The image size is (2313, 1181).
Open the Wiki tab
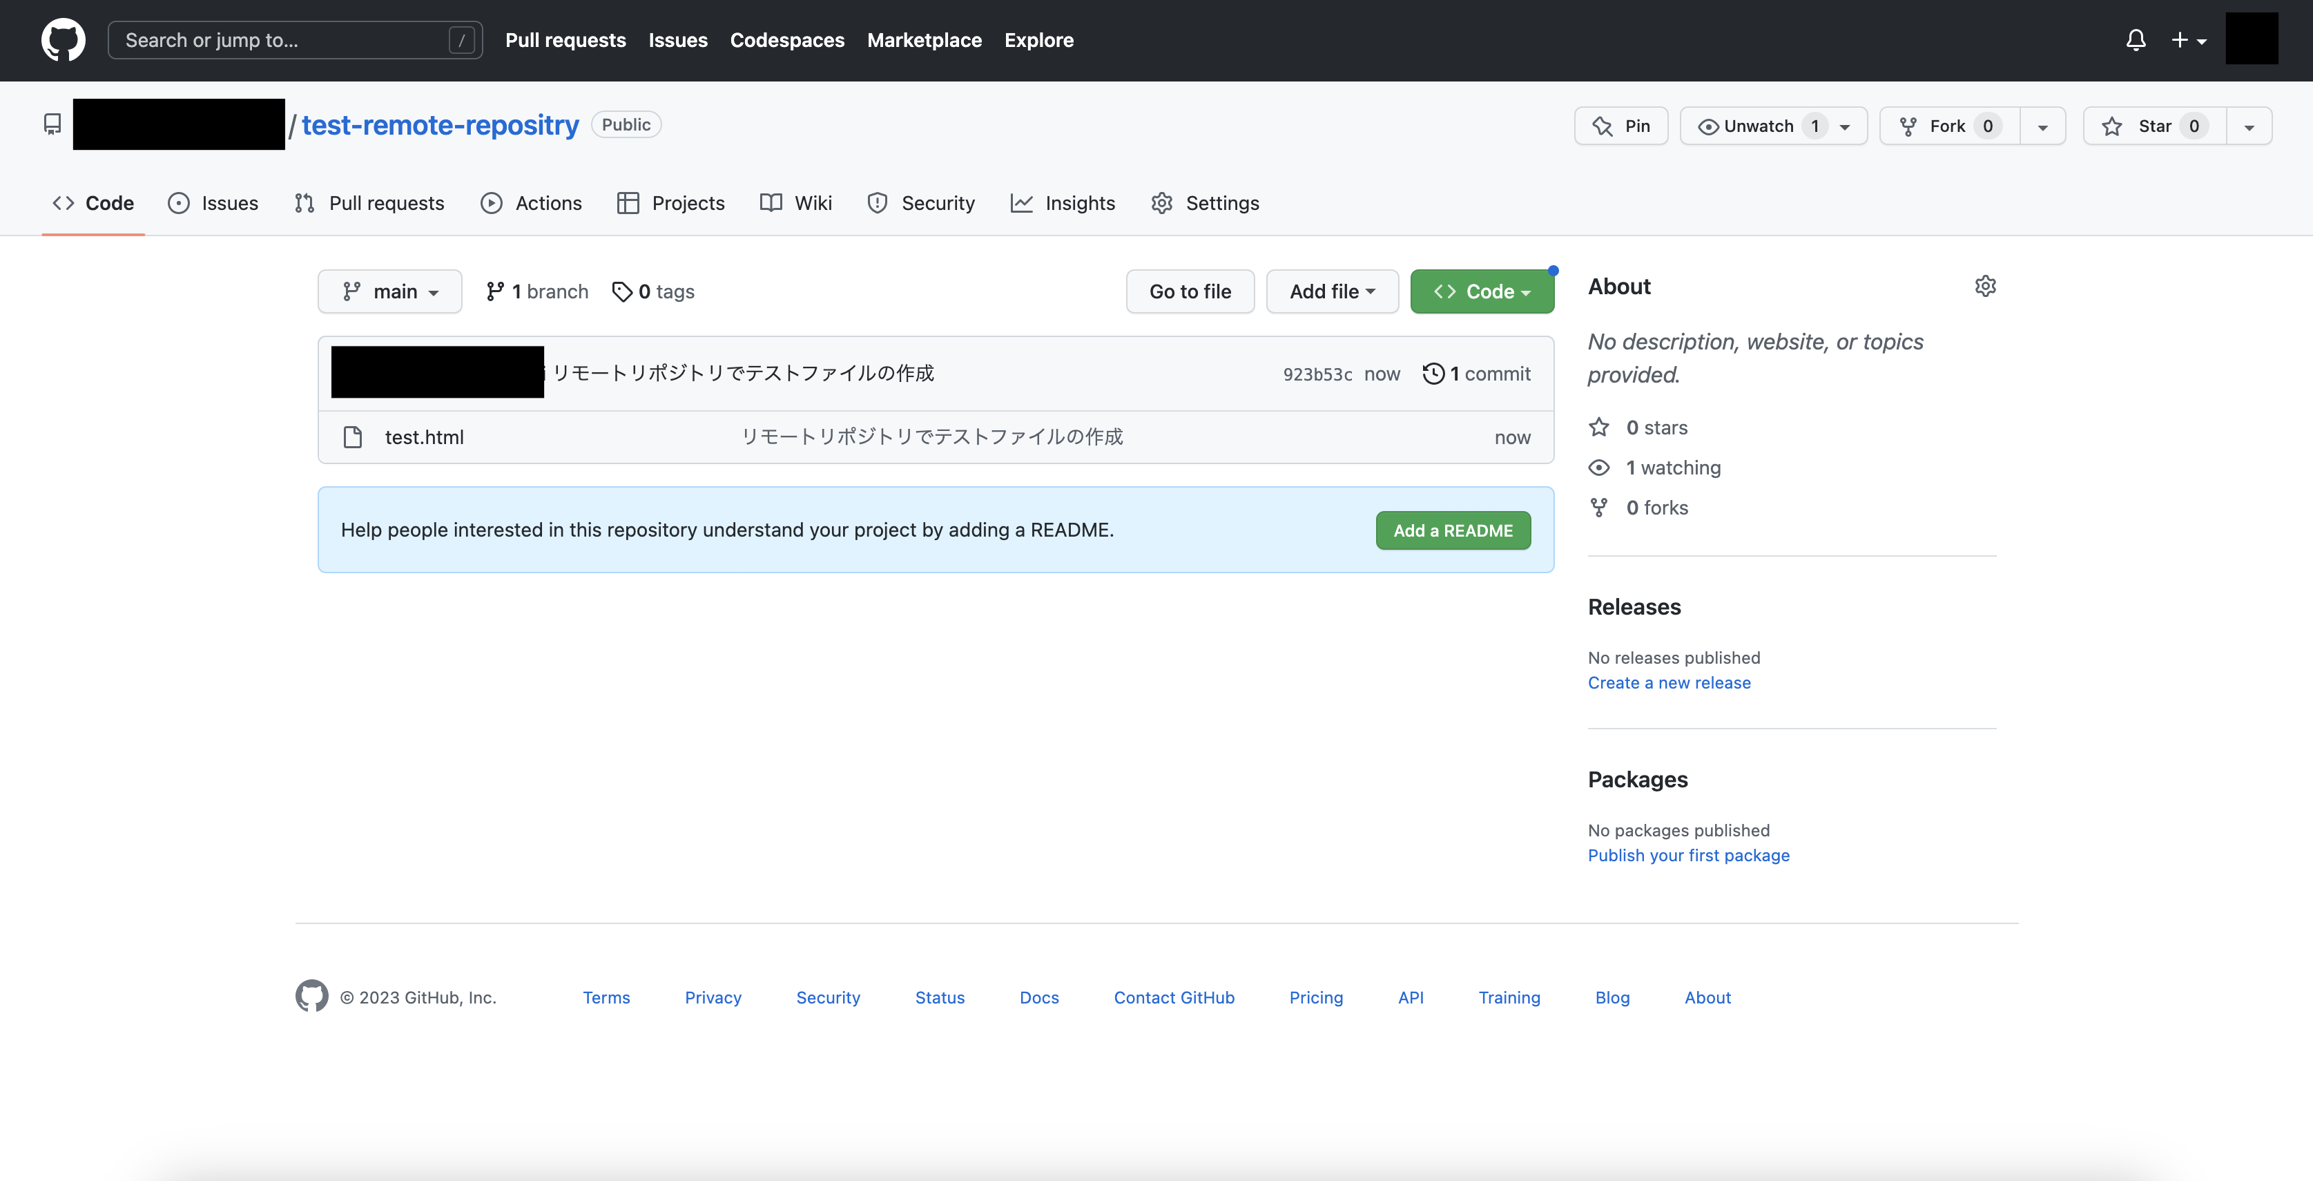(797, 203)
